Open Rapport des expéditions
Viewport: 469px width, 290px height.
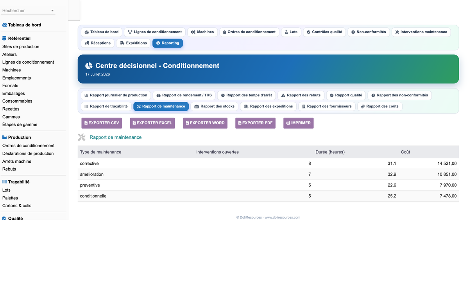click(x=268, y=106)
